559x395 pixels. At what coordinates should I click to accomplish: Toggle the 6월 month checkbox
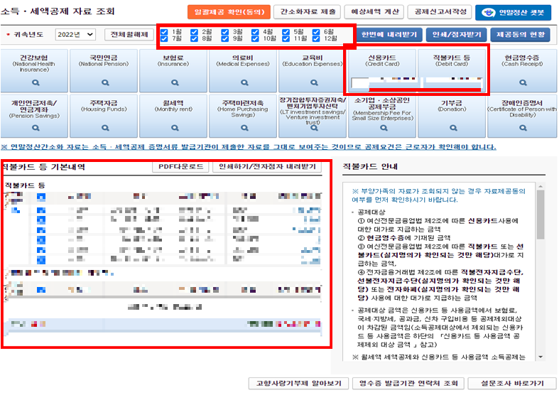coord(316,32)
